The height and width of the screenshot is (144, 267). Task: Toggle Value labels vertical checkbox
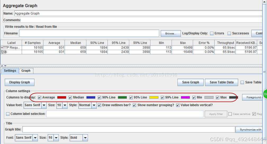[178, 105]
